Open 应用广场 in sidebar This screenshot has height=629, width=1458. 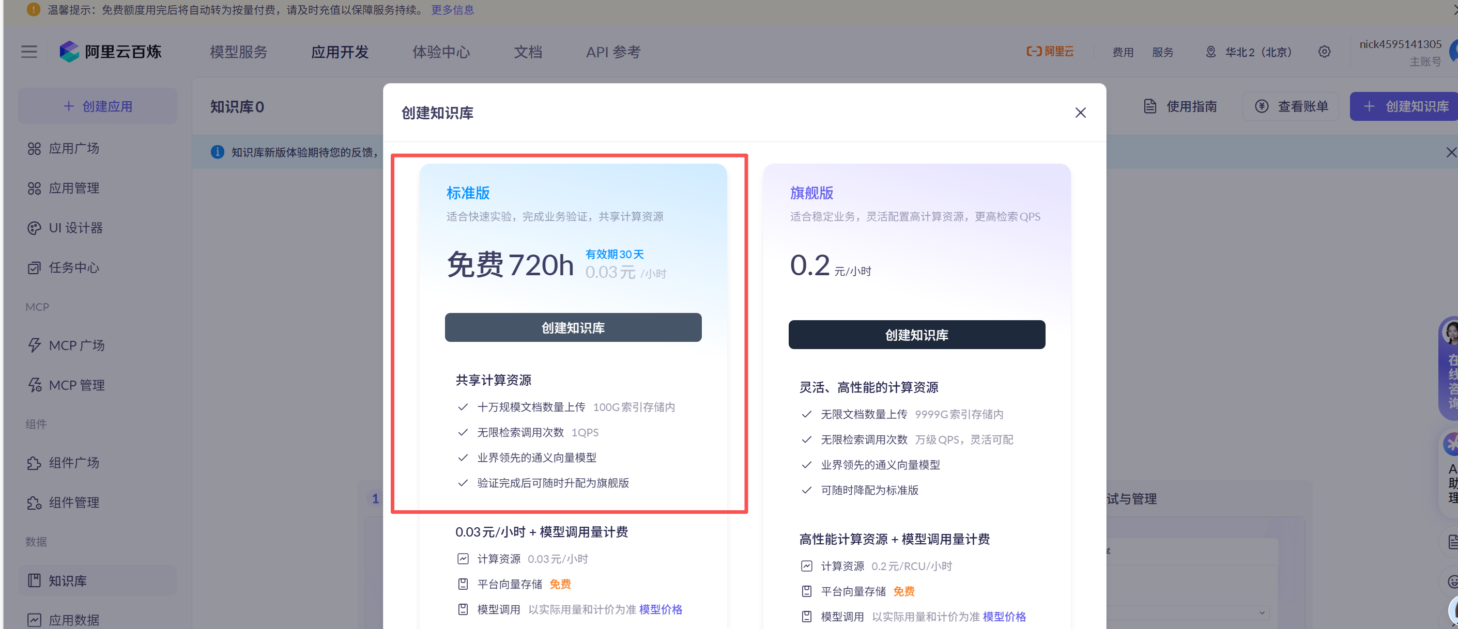pos(73,149)
